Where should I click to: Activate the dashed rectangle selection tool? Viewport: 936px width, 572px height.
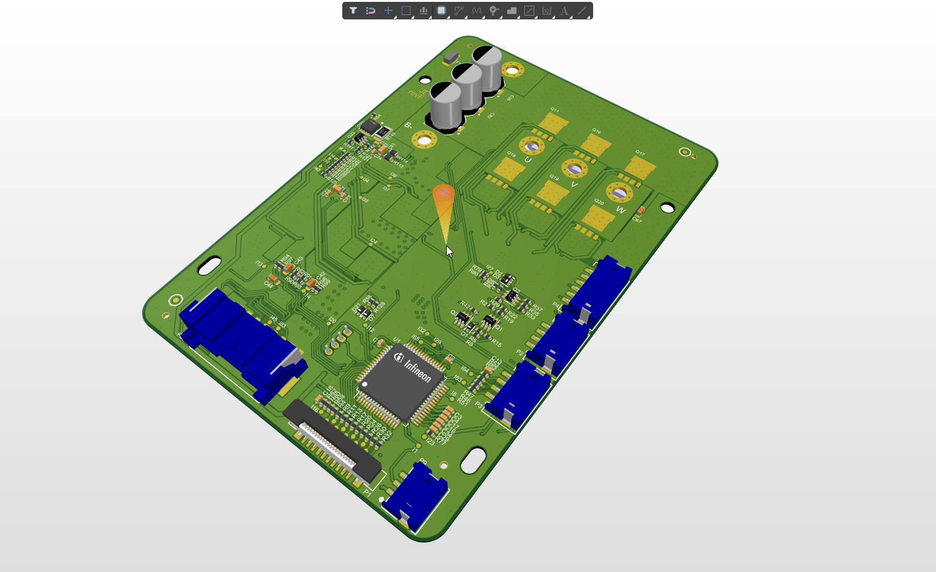tap(405, 11)
